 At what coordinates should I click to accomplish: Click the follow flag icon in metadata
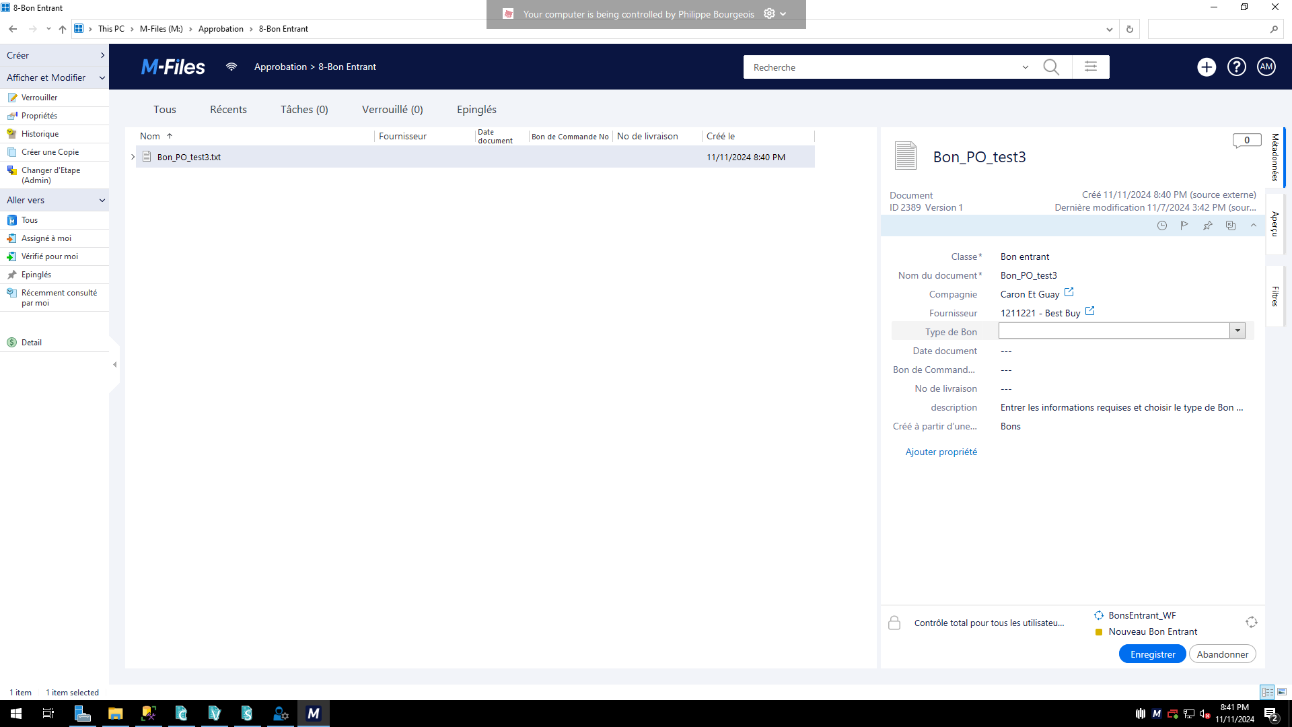coord(1184,226)
